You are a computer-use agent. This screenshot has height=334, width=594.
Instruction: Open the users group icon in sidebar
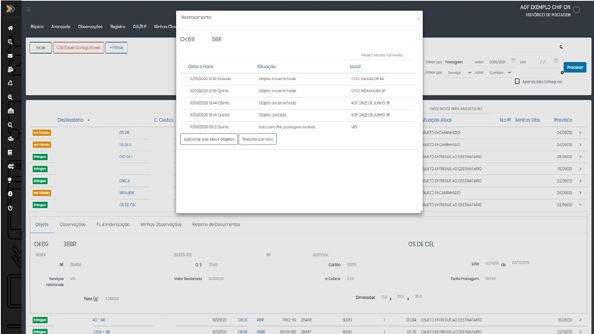[x=10, y=138]
